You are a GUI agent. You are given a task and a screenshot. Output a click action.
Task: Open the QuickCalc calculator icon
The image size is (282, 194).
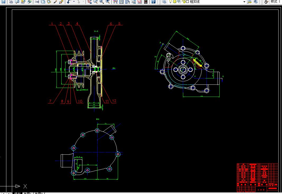tap(146, 2)
